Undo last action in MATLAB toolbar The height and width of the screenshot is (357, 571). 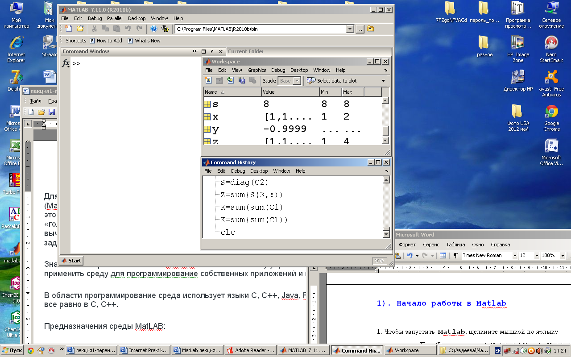[128, 29]
